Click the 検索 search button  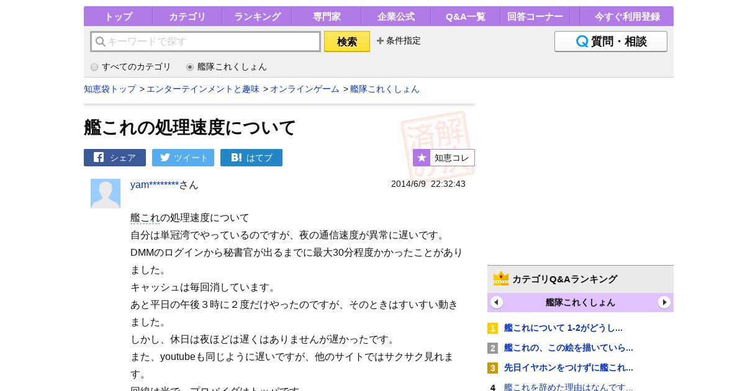tap(347, 42)
